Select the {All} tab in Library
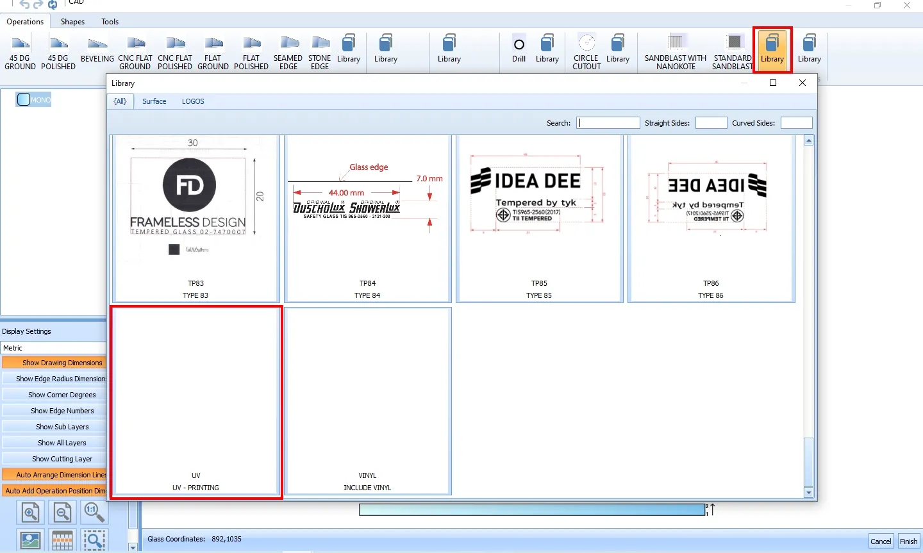923x553 pixels. [x=121, y=101]
